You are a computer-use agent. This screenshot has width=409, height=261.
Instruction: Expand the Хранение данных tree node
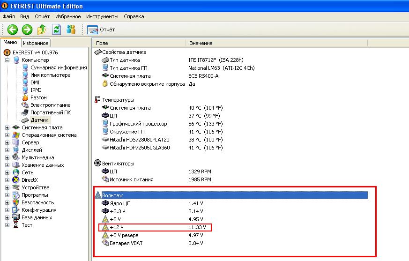click(x=7, y=165)
